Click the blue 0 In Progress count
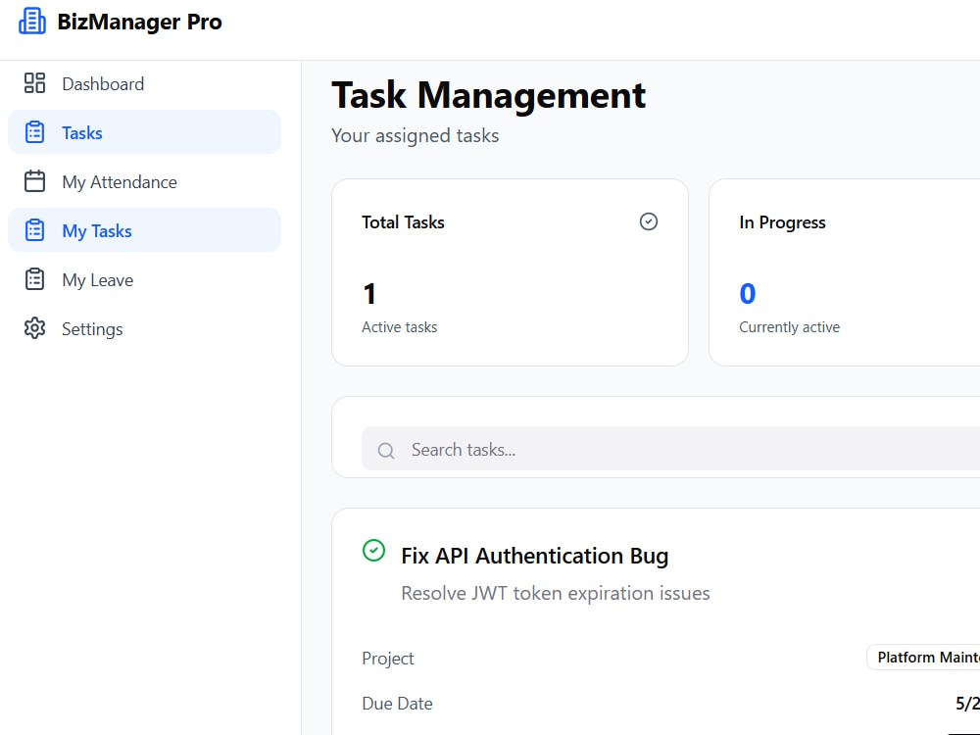The height and width of the screenshot is (735, 980). [748, 294]
